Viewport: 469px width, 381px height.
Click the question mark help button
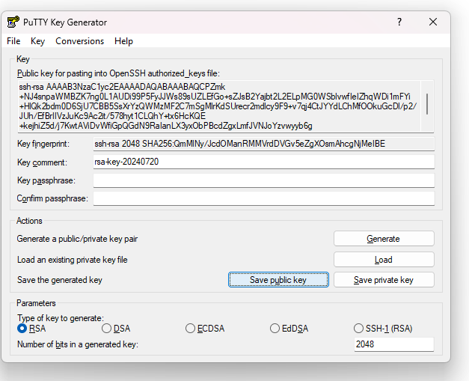[x=399, y=22]
